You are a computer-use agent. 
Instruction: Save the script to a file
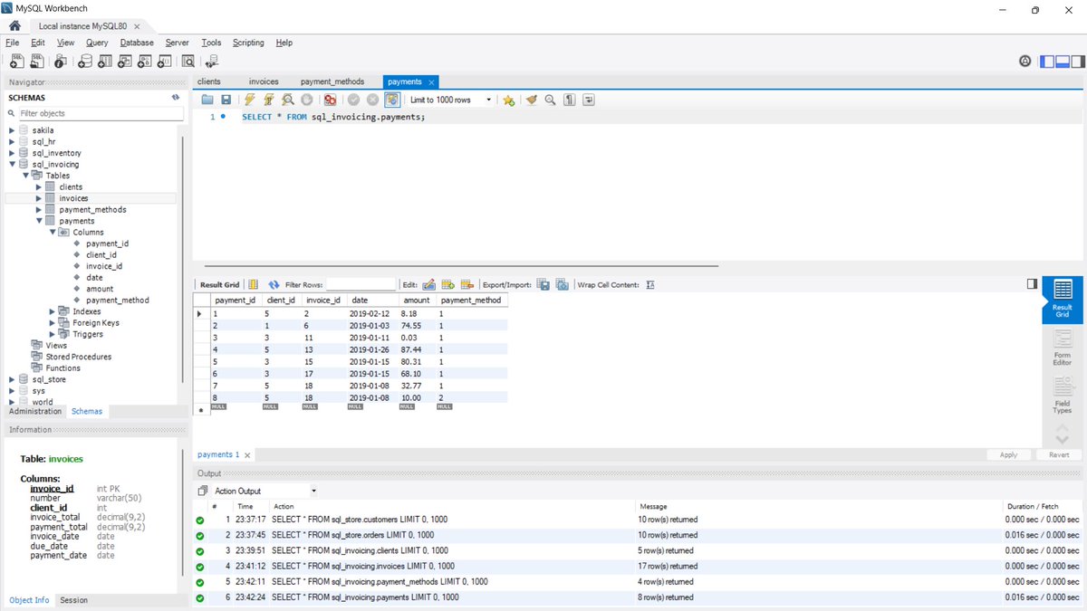[226, 100]
